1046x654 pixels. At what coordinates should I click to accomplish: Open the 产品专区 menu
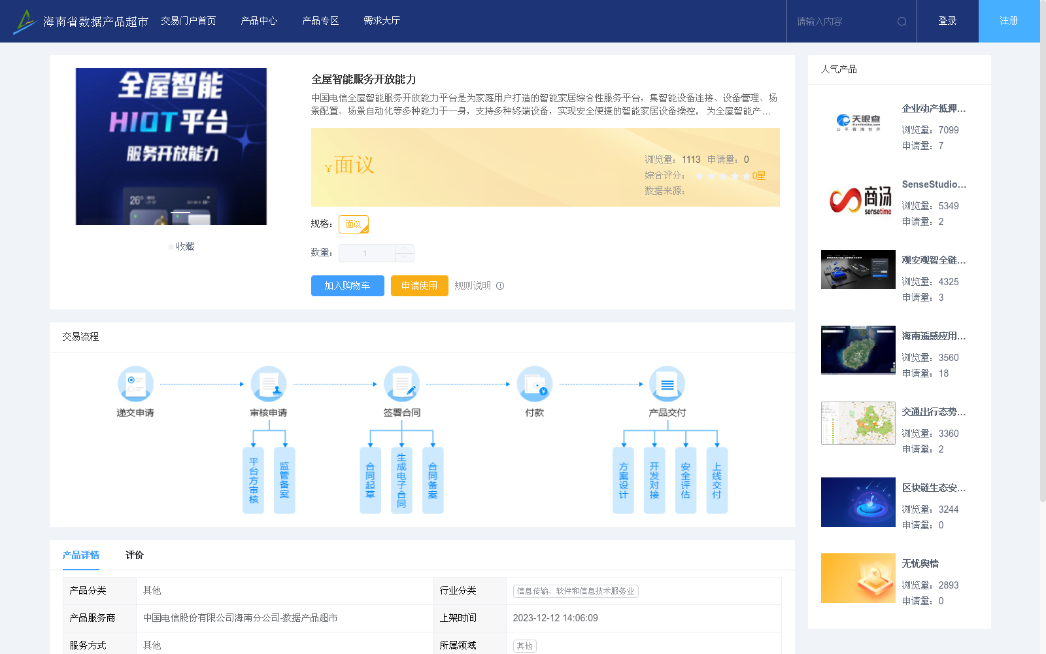320,21
